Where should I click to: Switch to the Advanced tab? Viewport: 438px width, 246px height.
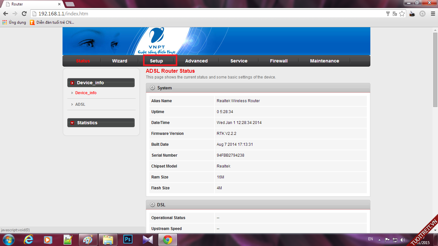196,61
